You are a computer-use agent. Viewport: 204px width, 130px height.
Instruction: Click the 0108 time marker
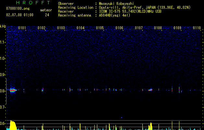point(158,28)
